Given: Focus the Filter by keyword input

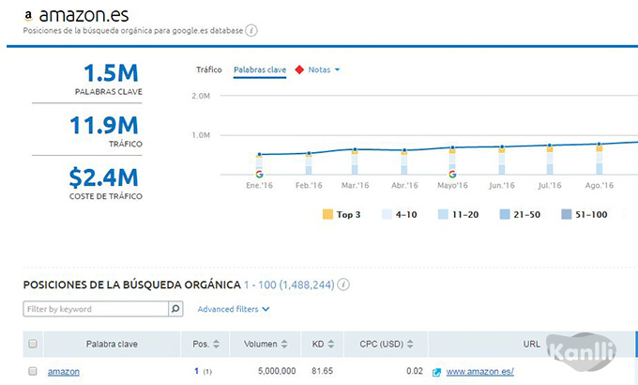Looking at the screenshot, I should pyautogui.click(x=96, y=309).
